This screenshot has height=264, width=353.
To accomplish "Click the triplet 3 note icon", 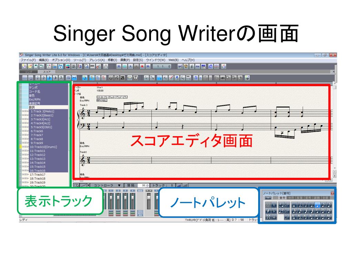I will pos(61,78).
